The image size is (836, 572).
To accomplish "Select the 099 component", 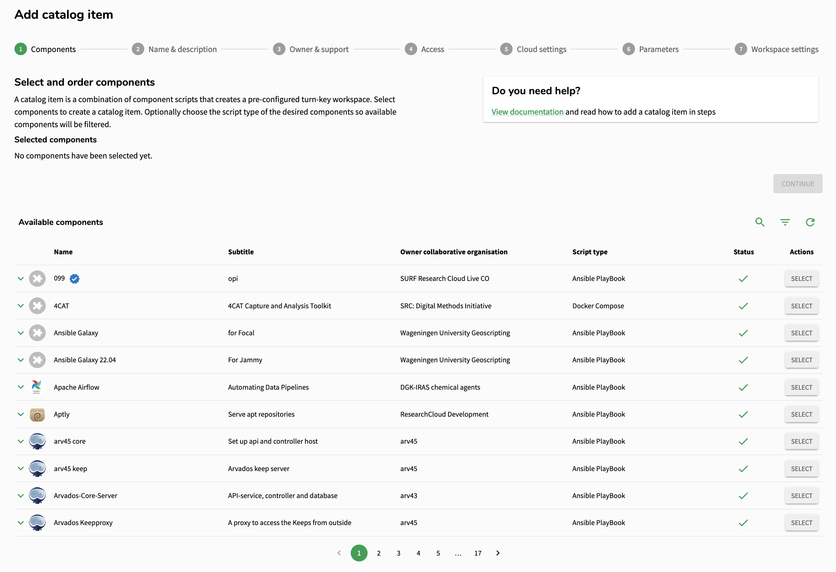I will 802,279.
